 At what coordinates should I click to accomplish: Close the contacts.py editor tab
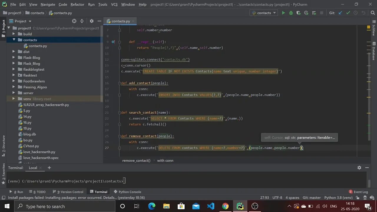click(x=133, y=21)
